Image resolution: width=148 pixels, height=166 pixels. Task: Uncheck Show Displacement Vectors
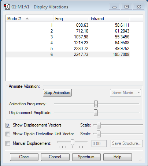[8, 125]
